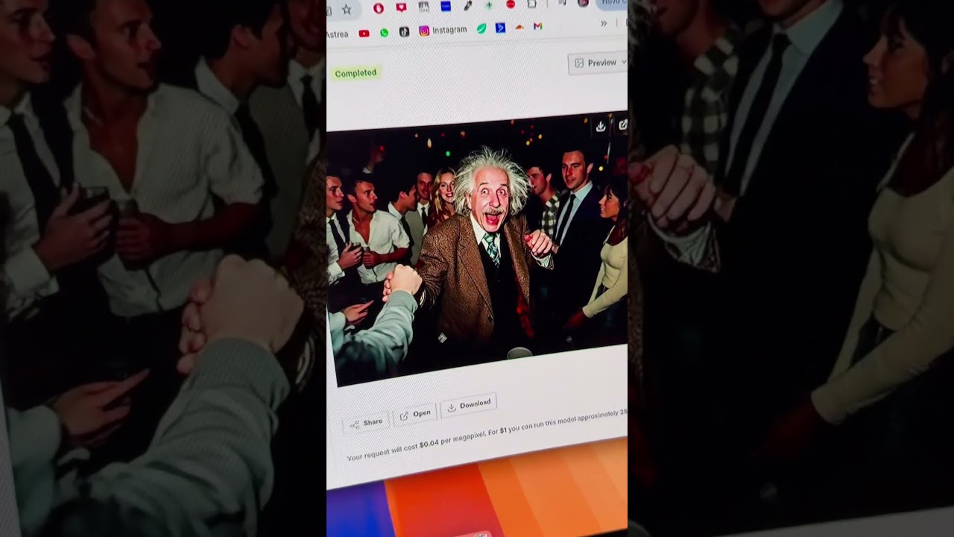Screen dimensions: 954x537
Task: Click the grey piano-keys extension icon in toolbar
Action: pos(423,7)
